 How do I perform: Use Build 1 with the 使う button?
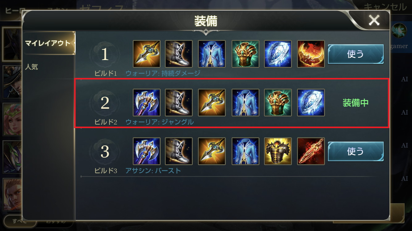pyautogui.click(x=355, y=54)
